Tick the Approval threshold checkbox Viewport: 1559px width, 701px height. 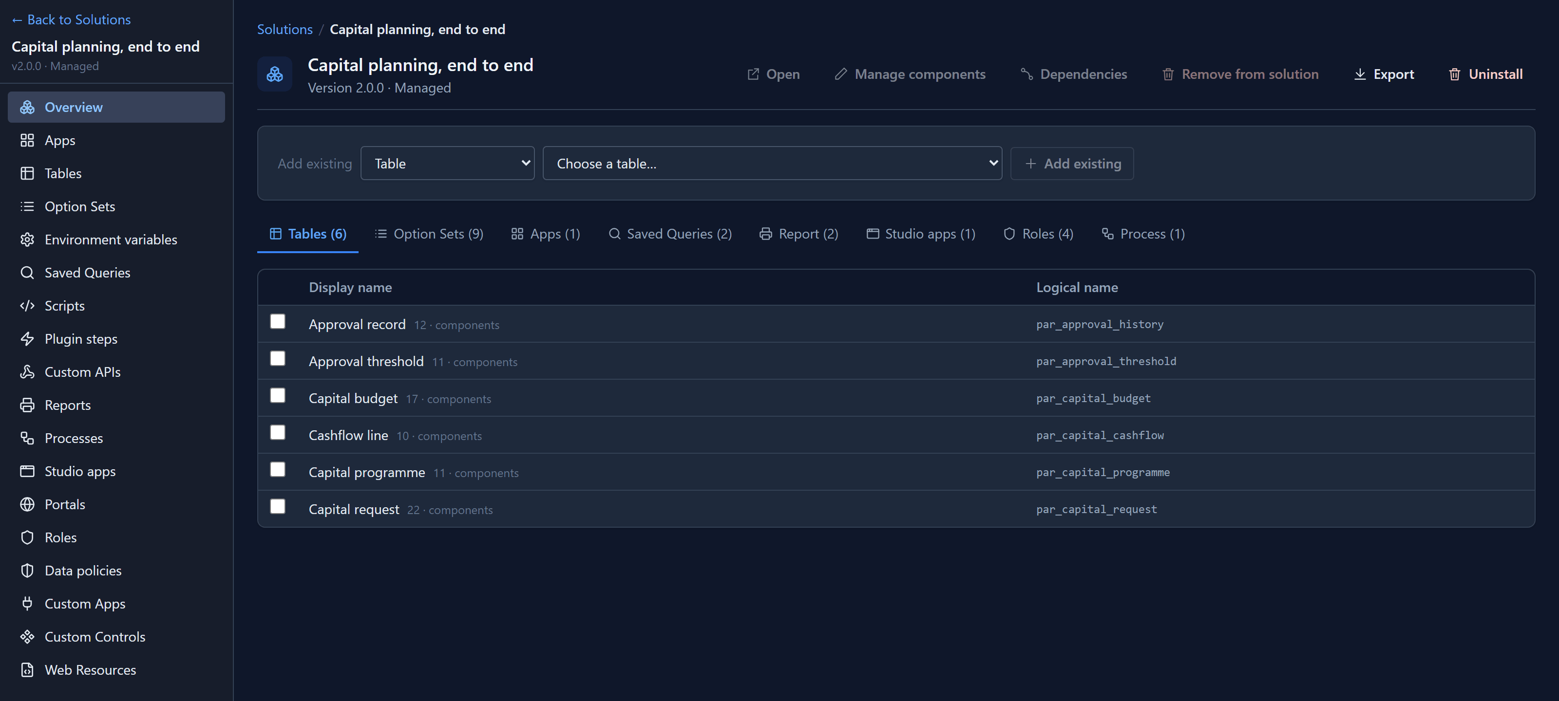coord(278,358)
